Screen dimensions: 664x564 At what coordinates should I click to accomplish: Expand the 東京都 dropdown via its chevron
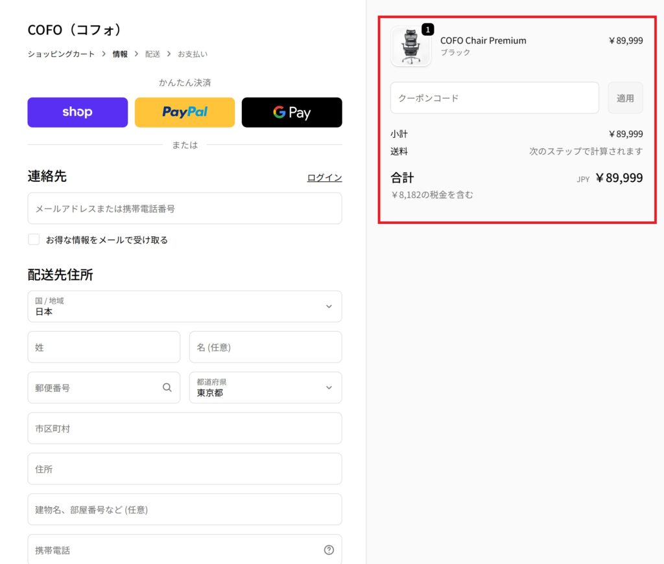point(329,387)
